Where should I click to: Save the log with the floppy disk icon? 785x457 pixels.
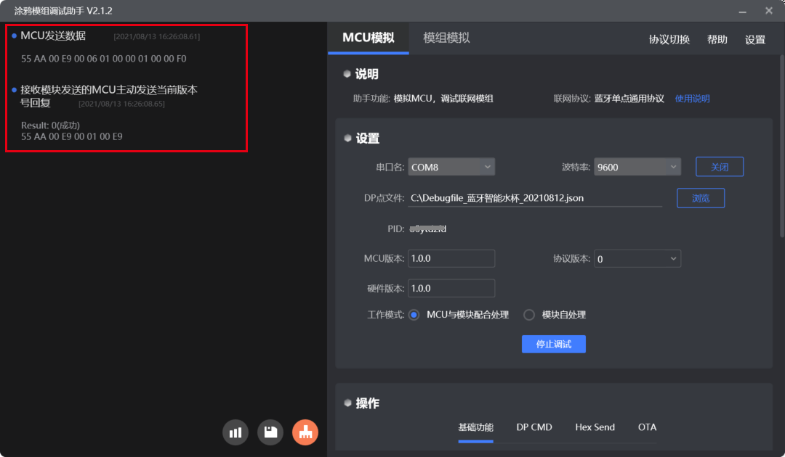[270, 433]
